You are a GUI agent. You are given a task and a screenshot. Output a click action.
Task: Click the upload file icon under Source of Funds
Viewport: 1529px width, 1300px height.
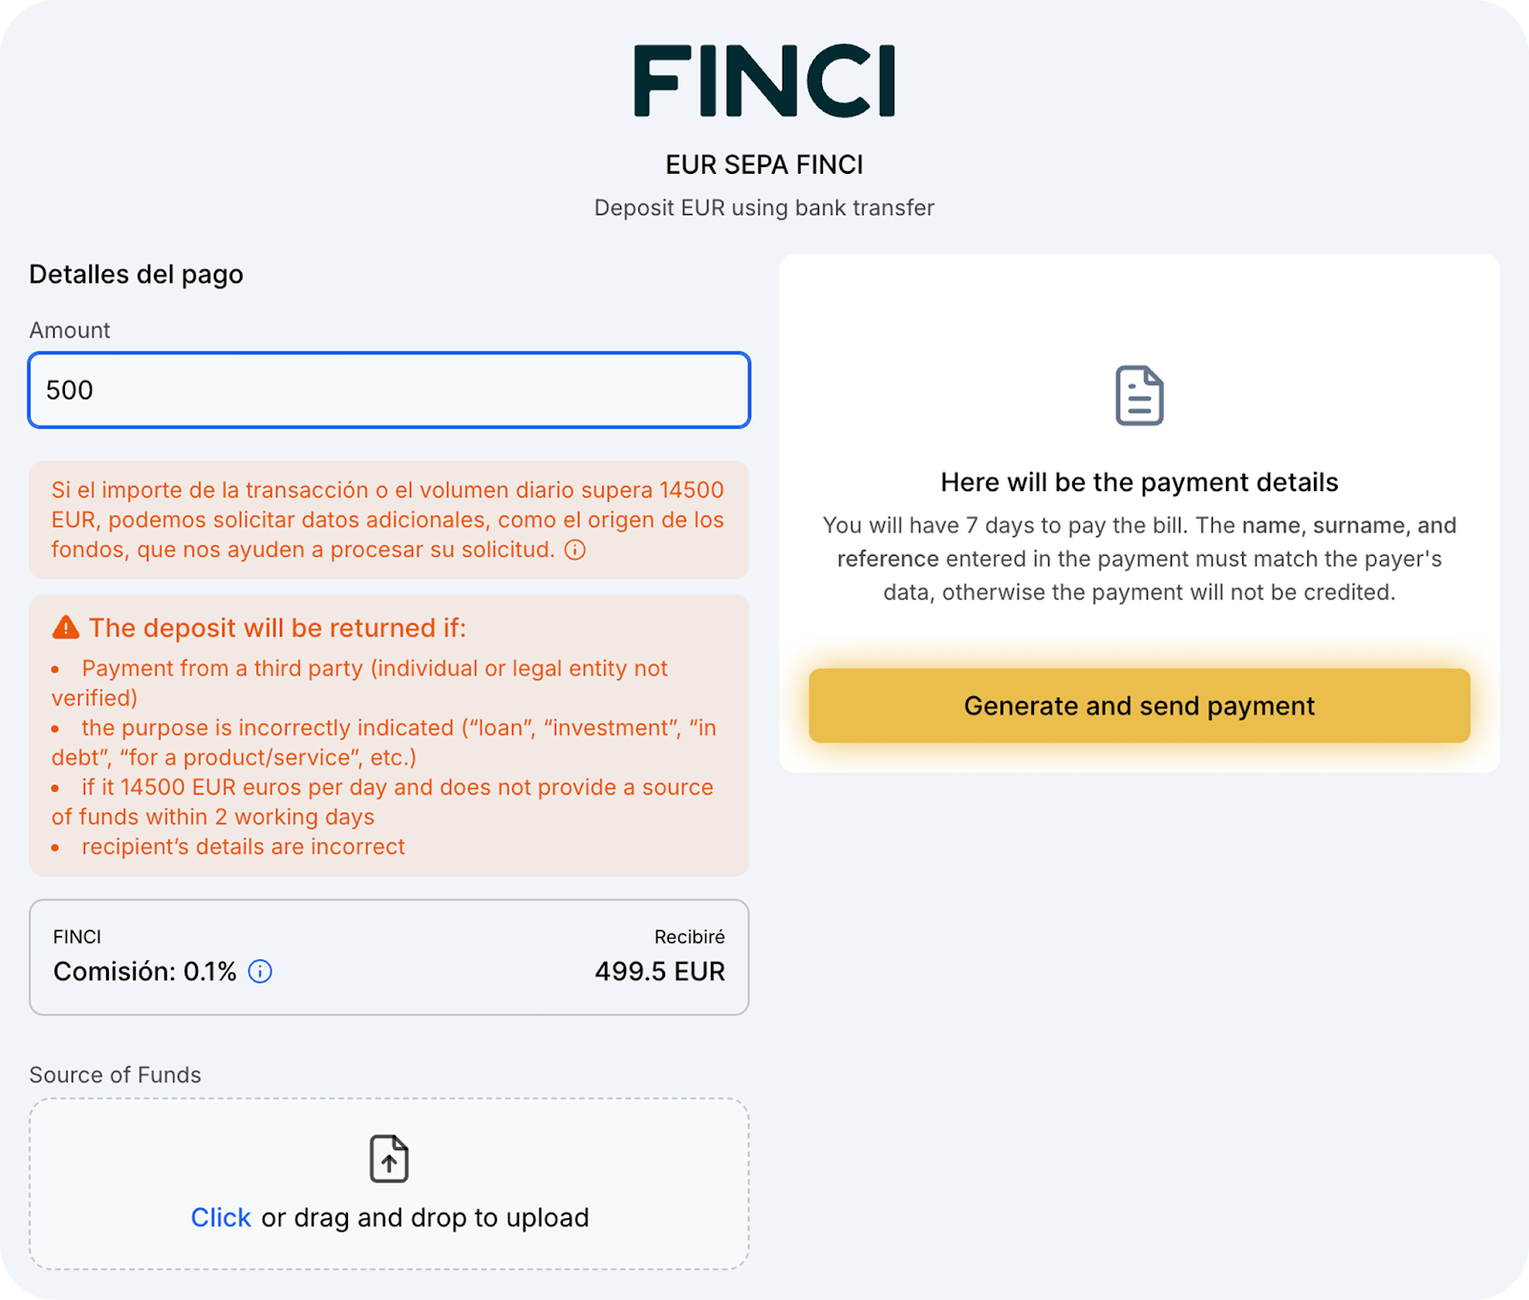coord(389,1159)
